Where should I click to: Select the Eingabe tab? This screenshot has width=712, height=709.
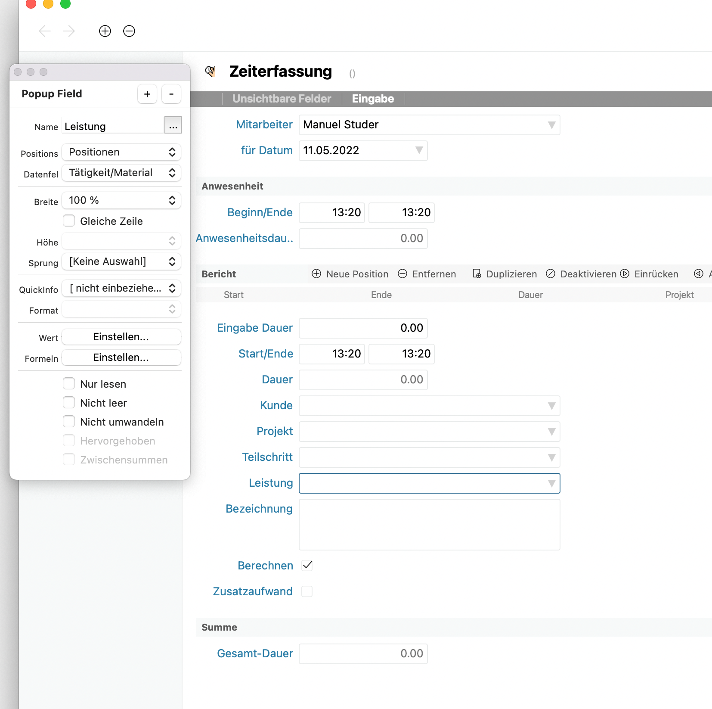tap(373, 99)
